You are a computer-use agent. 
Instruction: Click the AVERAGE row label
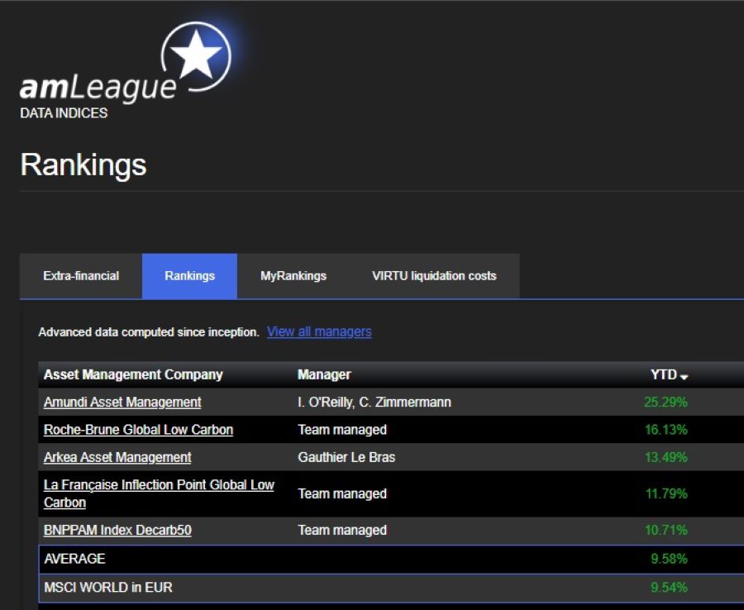coord(74,559)
